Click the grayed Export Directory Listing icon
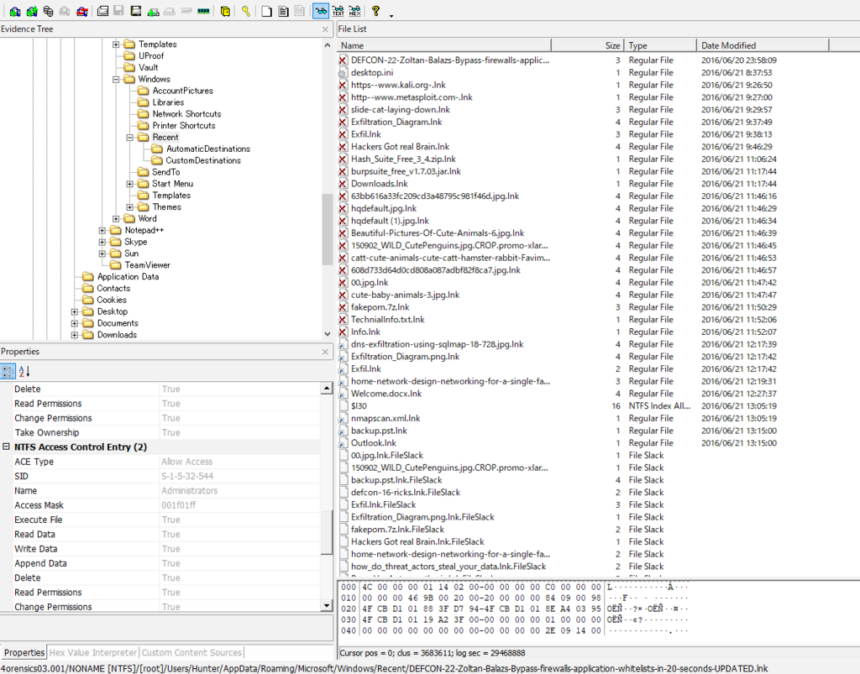Viewport: 860px width, 674px height. (x=300, y=11)
